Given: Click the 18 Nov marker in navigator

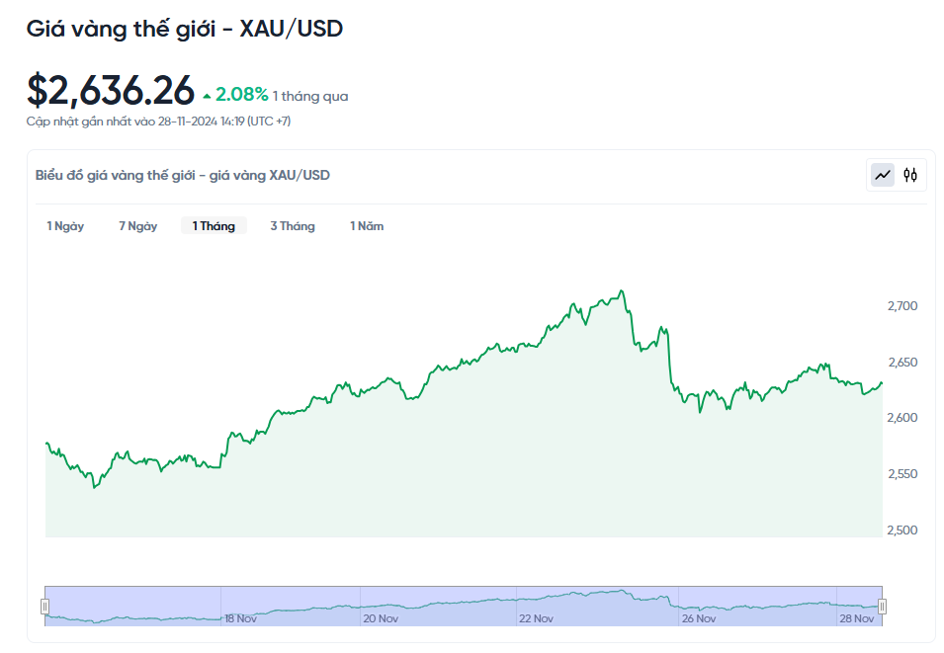Looking at the screenshot, I should point(240,618).
